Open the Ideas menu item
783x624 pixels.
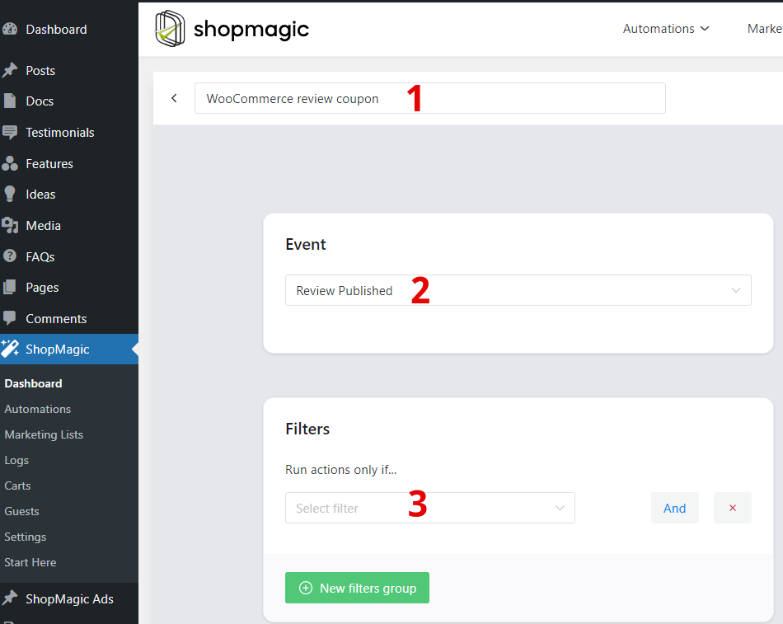[69, 195]
